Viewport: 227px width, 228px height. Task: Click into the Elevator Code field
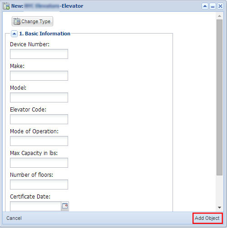[x=39, y=119]
